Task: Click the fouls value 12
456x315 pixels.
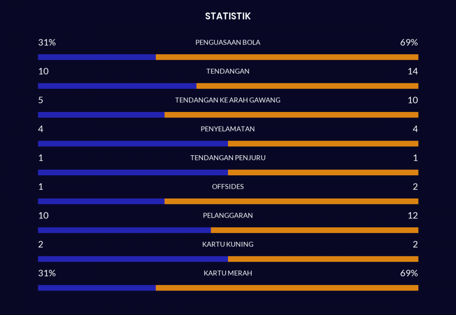Action: coord(413,215)
